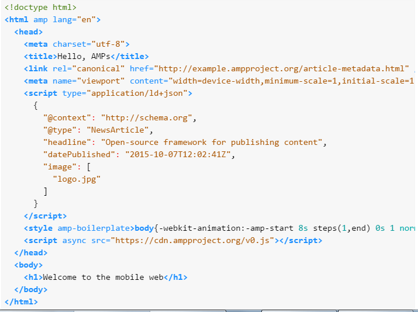Click the "datePublished" JSON key
Screen dimensions: 418x312
tap(79, 154)
